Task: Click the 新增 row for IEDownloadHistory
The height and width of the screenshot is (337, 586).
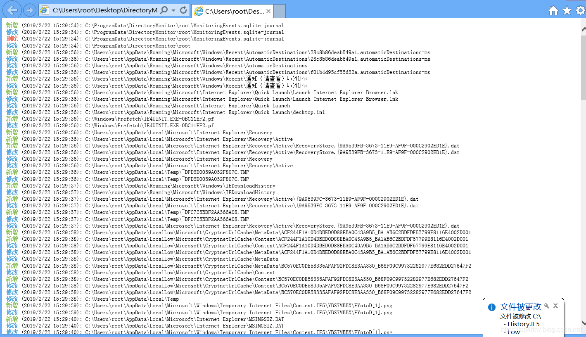Action: (141, 186)
